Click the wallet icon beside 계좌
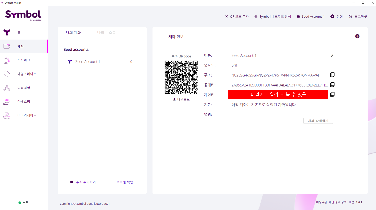 click(x=7, y=46)
